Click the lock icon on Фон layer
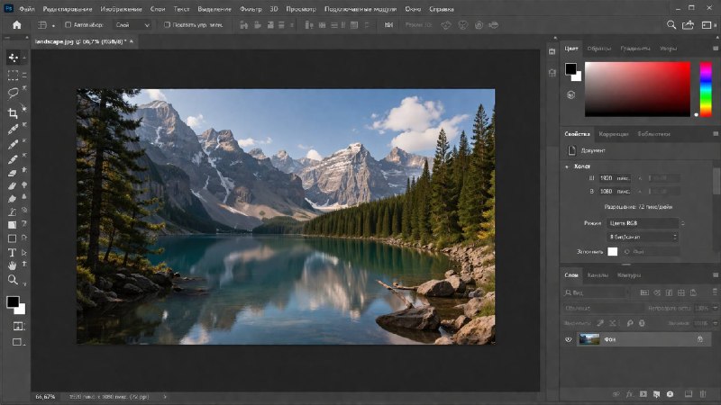 click(699, 339)
